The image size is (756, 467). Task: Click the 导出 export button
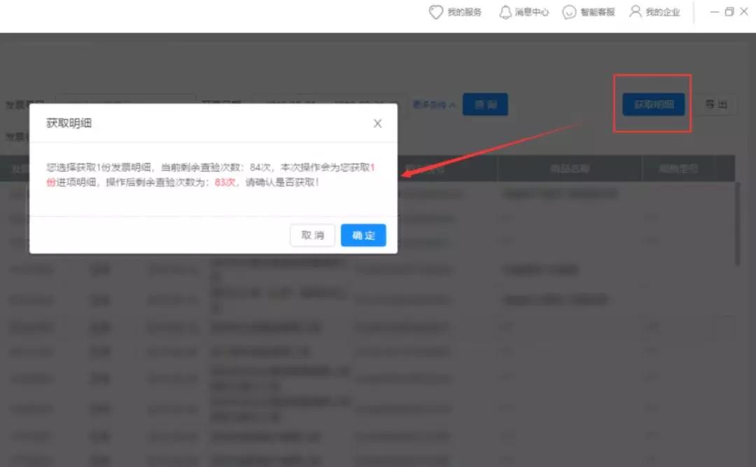[716, 104]
